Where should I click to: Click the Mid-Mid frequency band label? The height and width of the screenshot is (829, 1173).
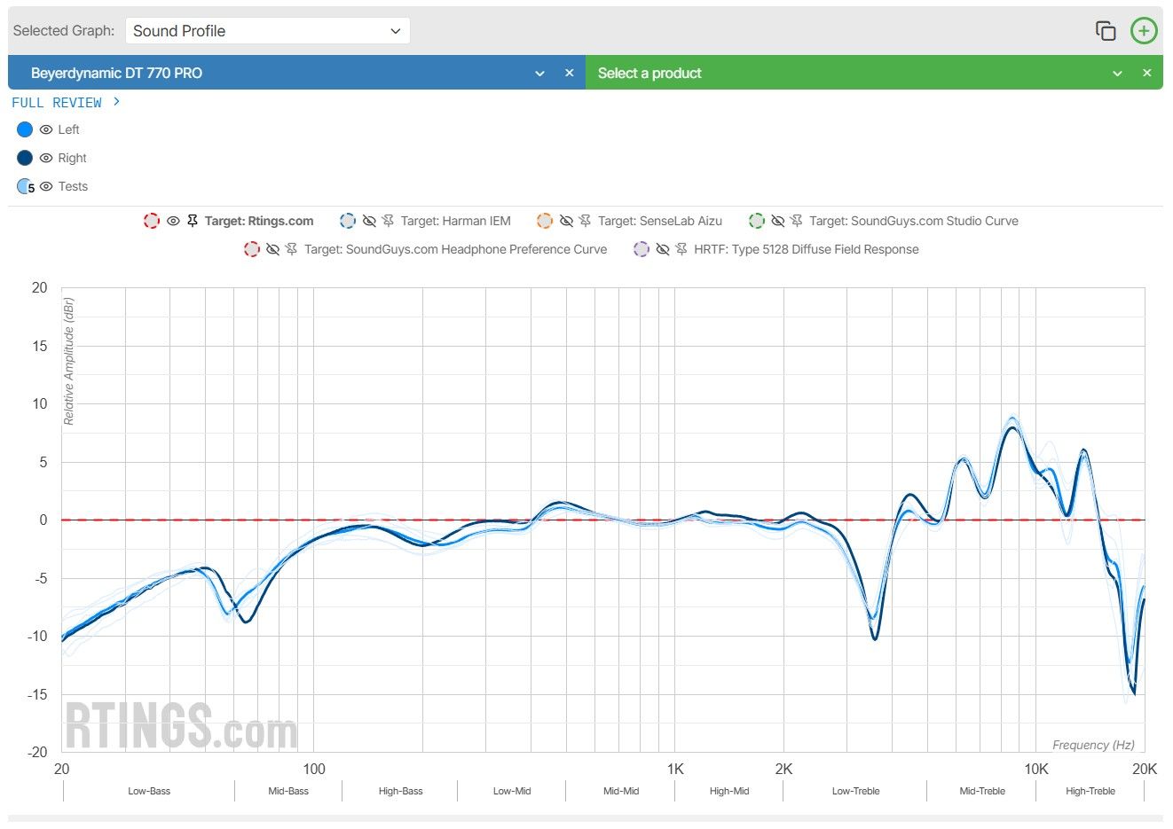click(621, 791)
